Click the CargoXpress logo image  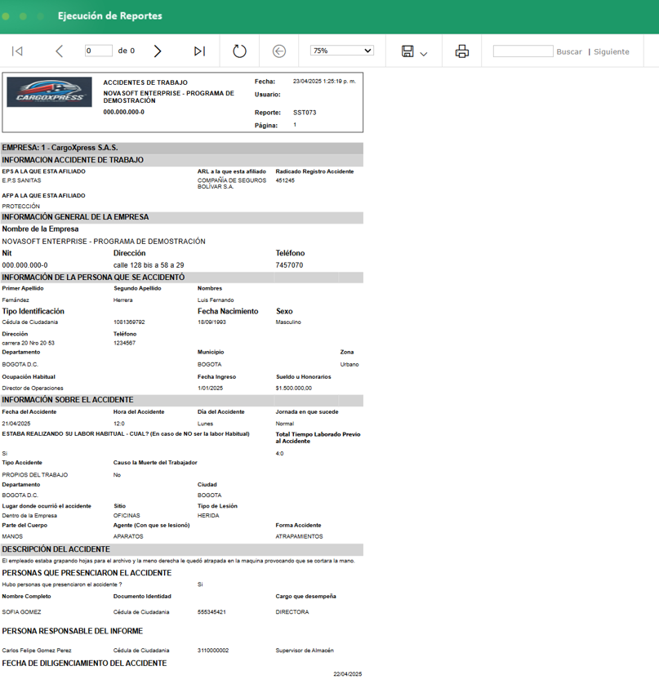tap(49, 92)
